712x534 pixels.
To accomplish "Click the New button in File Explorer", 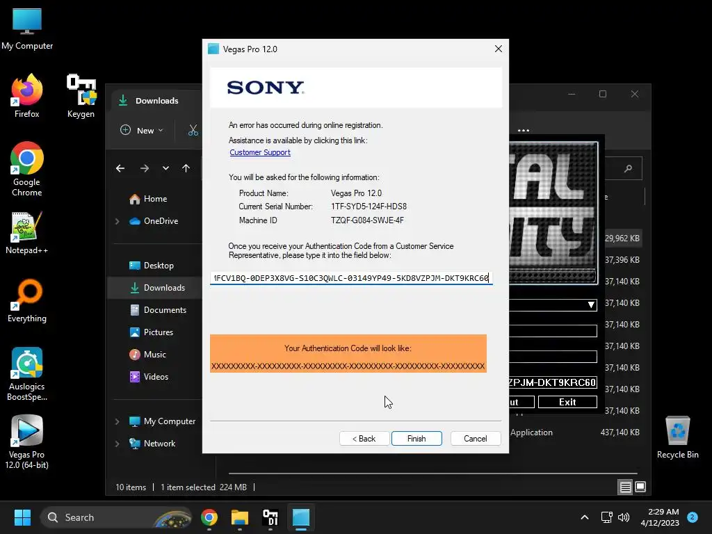I will (142, 130).
